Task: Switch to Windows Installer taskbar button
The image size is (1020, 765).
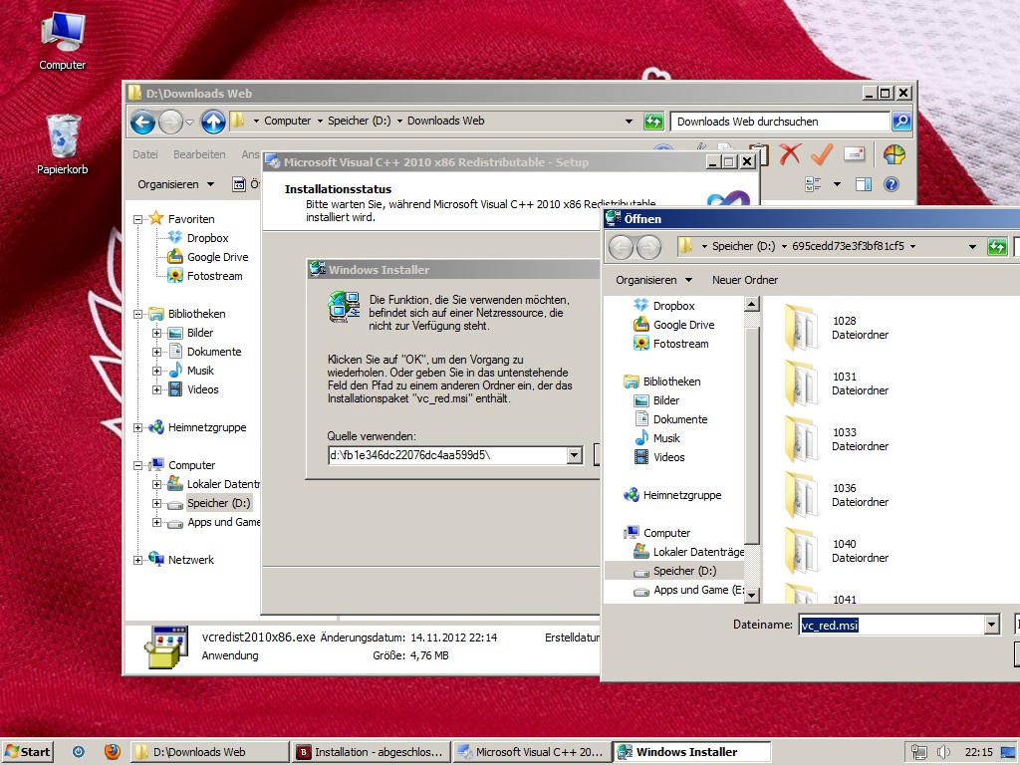Action: coord(692,751)
